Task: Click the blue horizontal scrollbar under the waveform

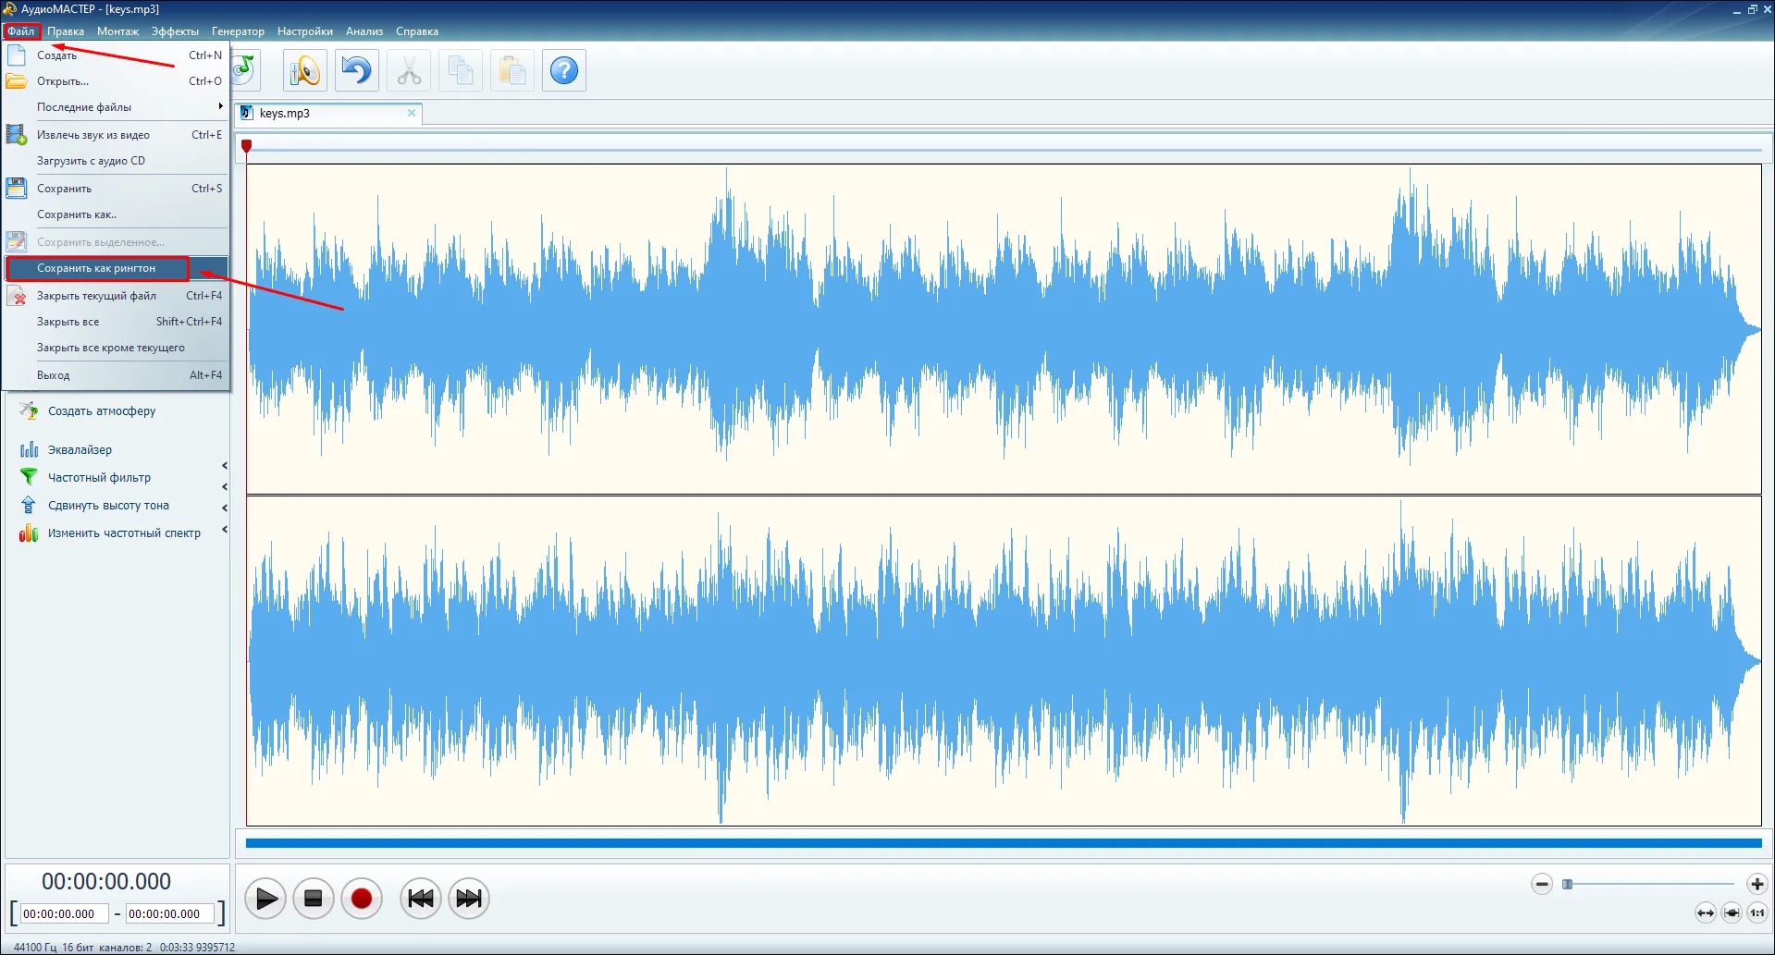Action: pos(1004,843)
